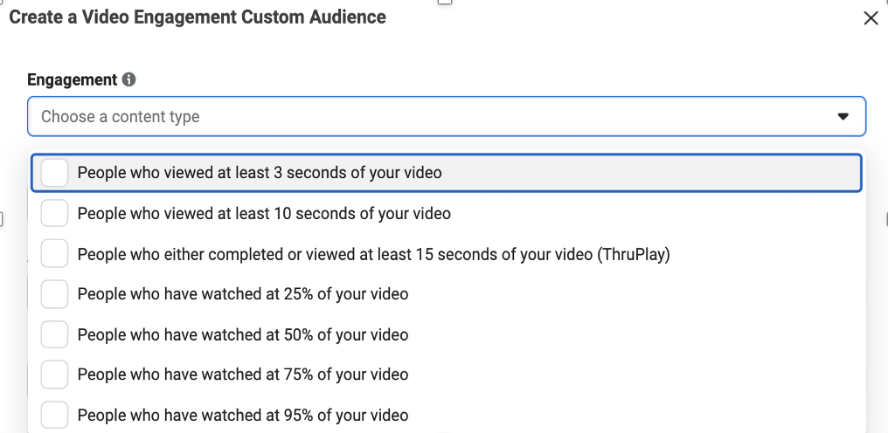888x433 pixels.
Task: Enable the watched 25% checkbox
Action: point(54,294)
